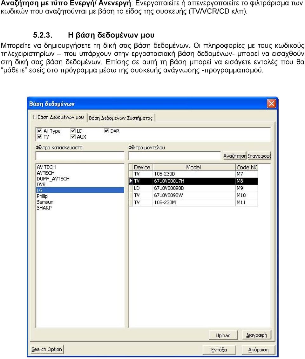Click code cell M10
305x359 pixels.
(x=247, y=195)
